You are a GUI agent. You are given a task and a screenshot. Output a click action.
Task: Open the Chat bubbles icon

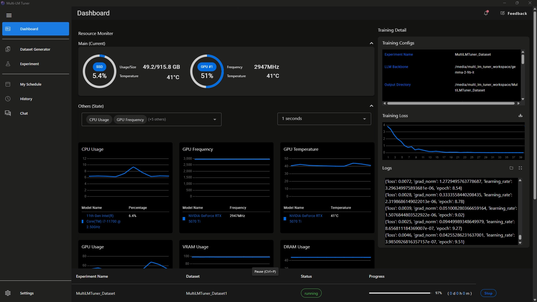[x=8, y=113]
